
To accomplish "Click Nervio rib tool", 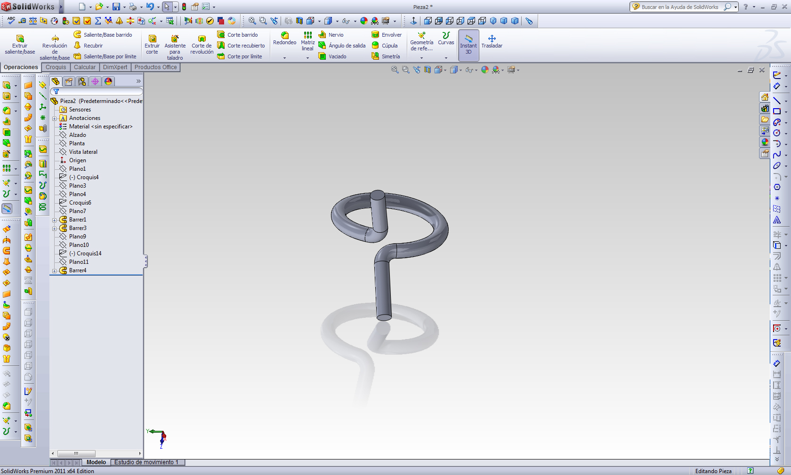I will pyautogui.click(x=331, y=35).
